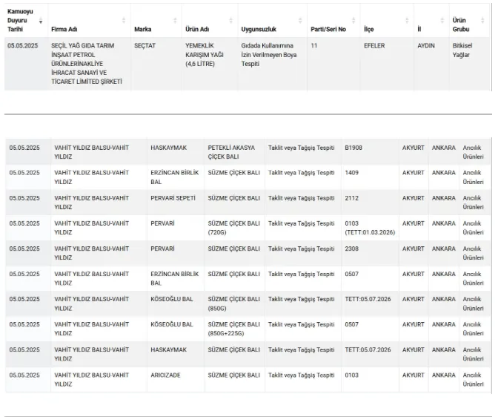The height and width of the screenshot is (417, 498).
Task: Click the sort arrow in Kamuoyu Duyuru Tarihi header
Action: [x=40, y=21]
